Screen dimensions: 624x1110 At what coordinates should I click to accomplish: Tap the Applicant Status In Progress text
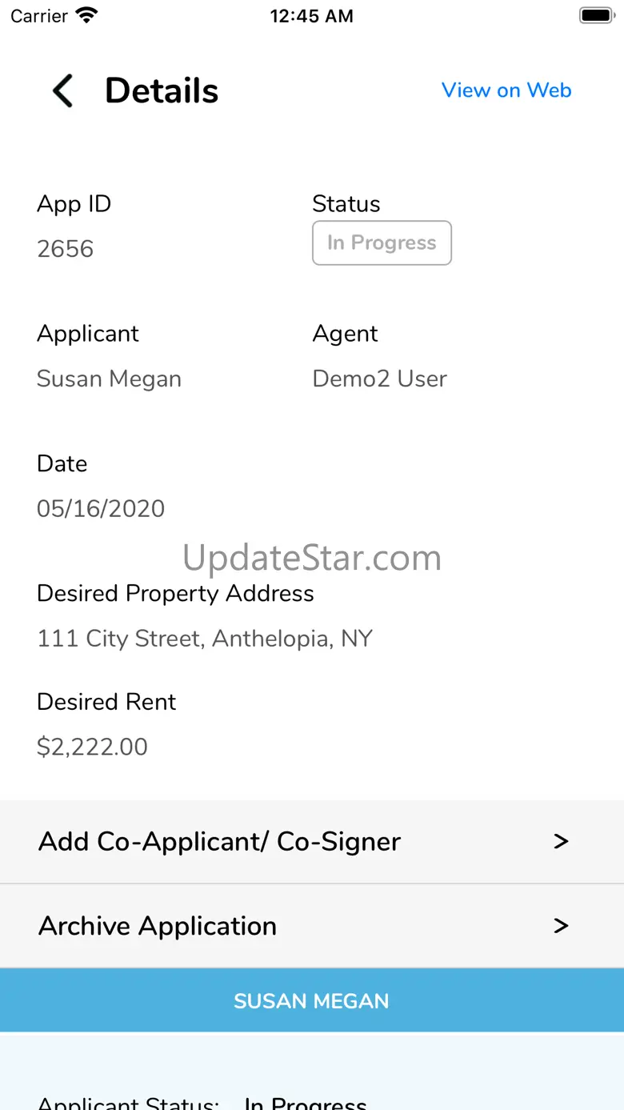point(306,1102)
